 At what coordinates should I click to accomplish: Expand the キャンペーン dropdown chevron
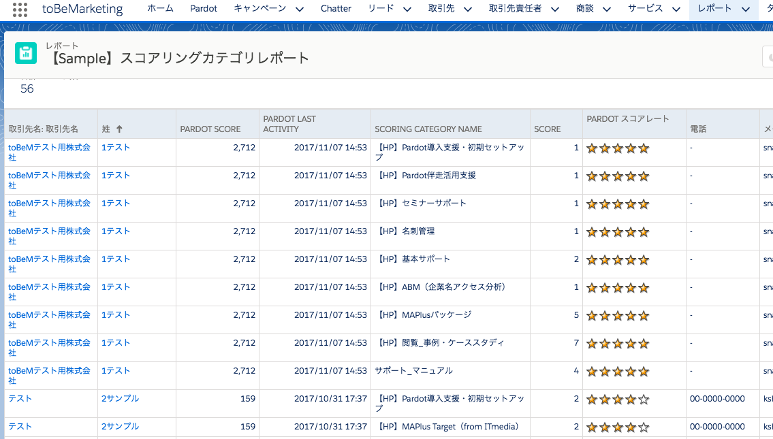pos(299,9)
